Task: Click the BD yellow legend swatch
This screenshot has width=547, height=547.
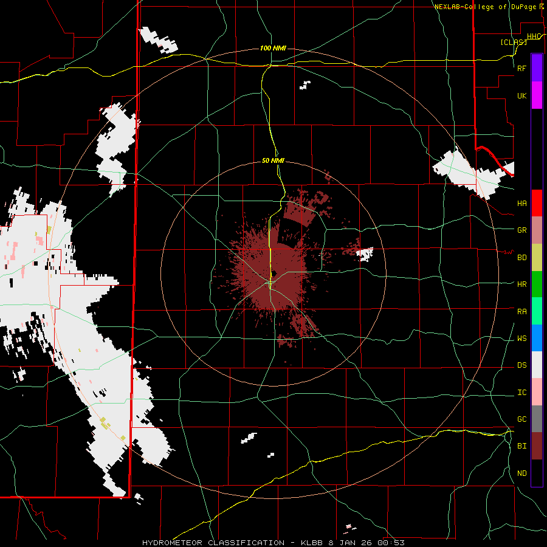Action: coord(537,258)
